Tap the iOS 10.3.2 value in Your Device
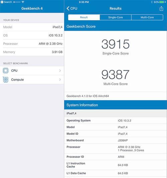 [55, 35]
